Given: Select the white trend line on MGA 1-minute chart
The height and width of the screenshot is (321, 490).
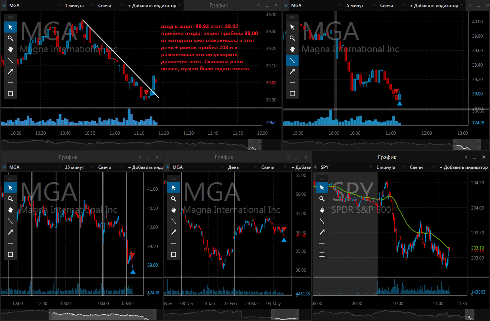Looking at the screenshot, I should coord(121,58).
